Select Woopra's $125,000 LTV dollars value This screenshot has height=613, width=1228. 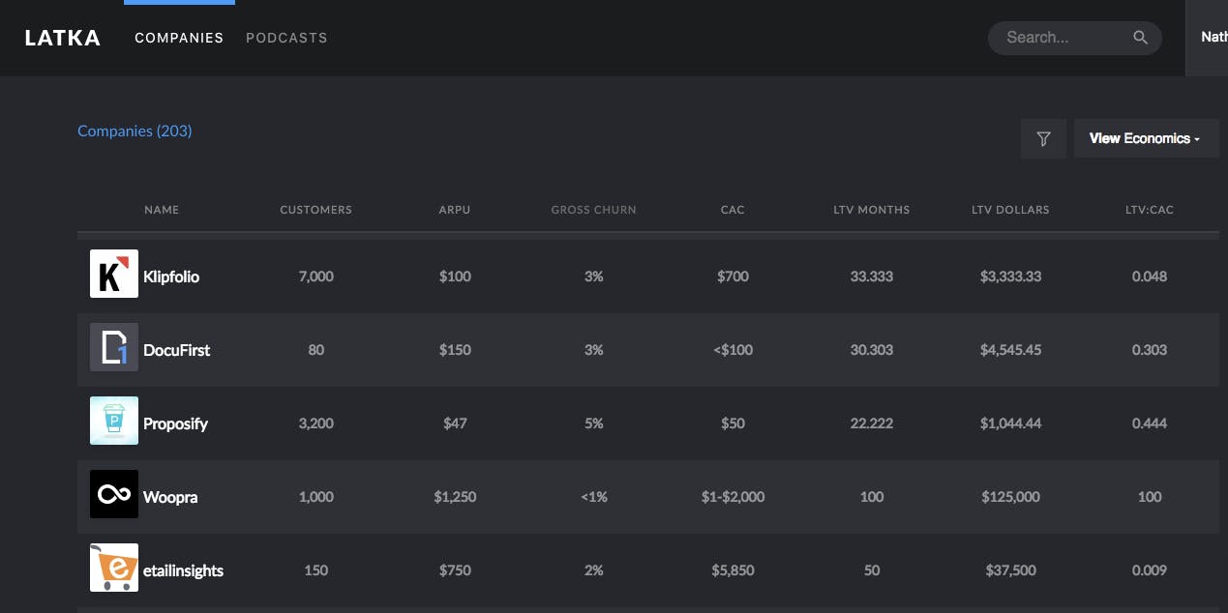click(x=1010, y=497)
